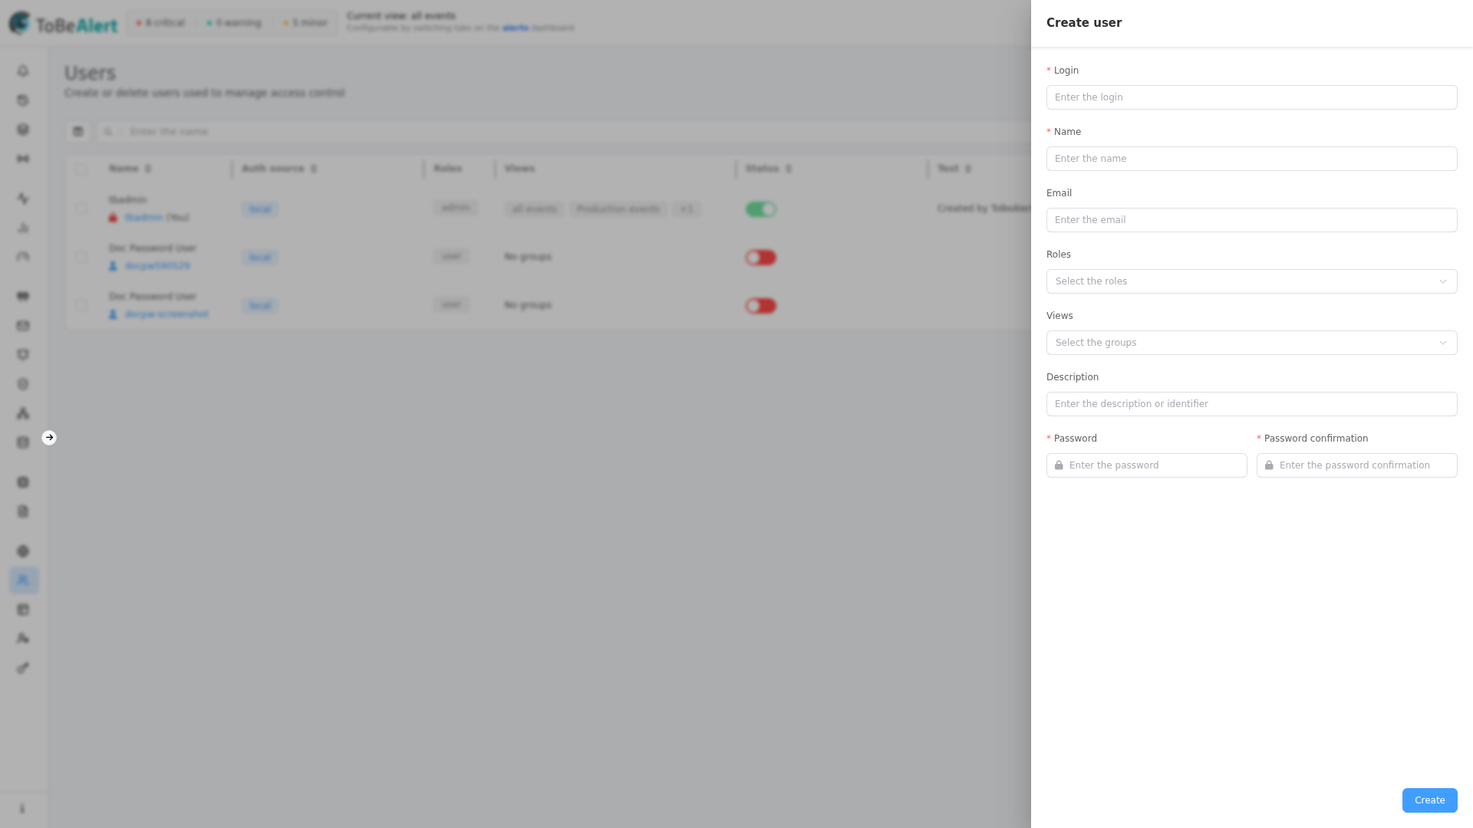The width and height of the screenshot is (1473, 828).
Task: Open the Roles dropdown
Action: click(x=1251, y=281)
